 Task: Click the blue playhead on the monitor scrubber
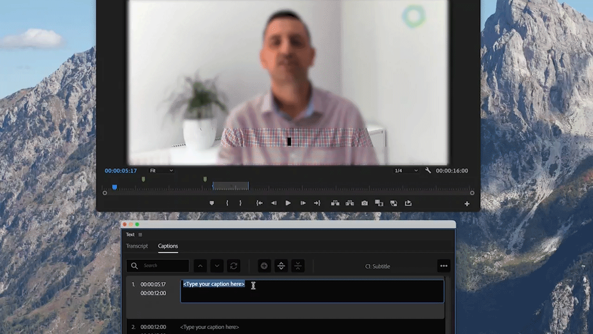[x=114, y=187]
